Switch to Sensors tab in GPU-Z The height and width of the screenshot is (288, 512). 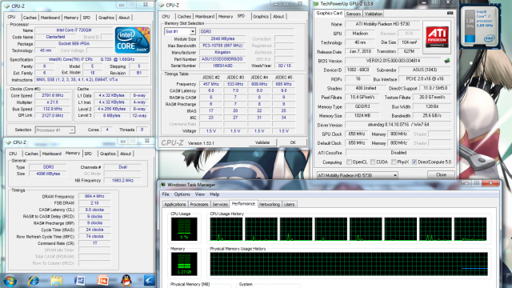coord(354,14)
